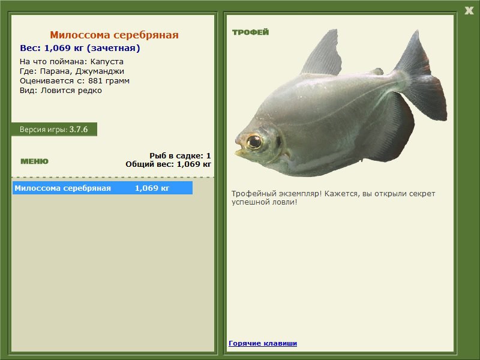Click the Оценивается с: 881 грамм line
This screenshot has height=360, width=480.
[74, 81]
